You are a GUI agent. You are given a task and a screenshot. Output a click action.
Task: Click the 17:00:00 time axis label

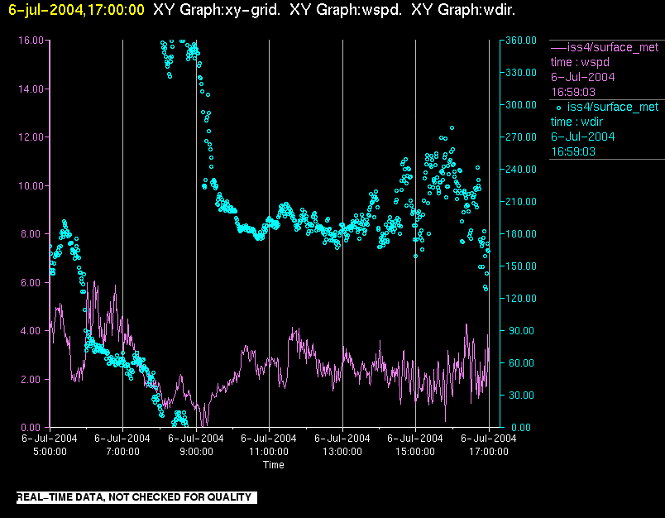tap(489, 452)
